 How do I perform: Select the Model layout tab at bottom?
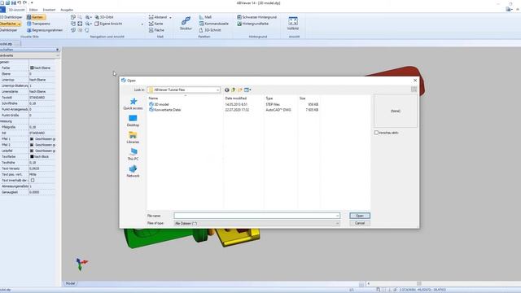70,283
